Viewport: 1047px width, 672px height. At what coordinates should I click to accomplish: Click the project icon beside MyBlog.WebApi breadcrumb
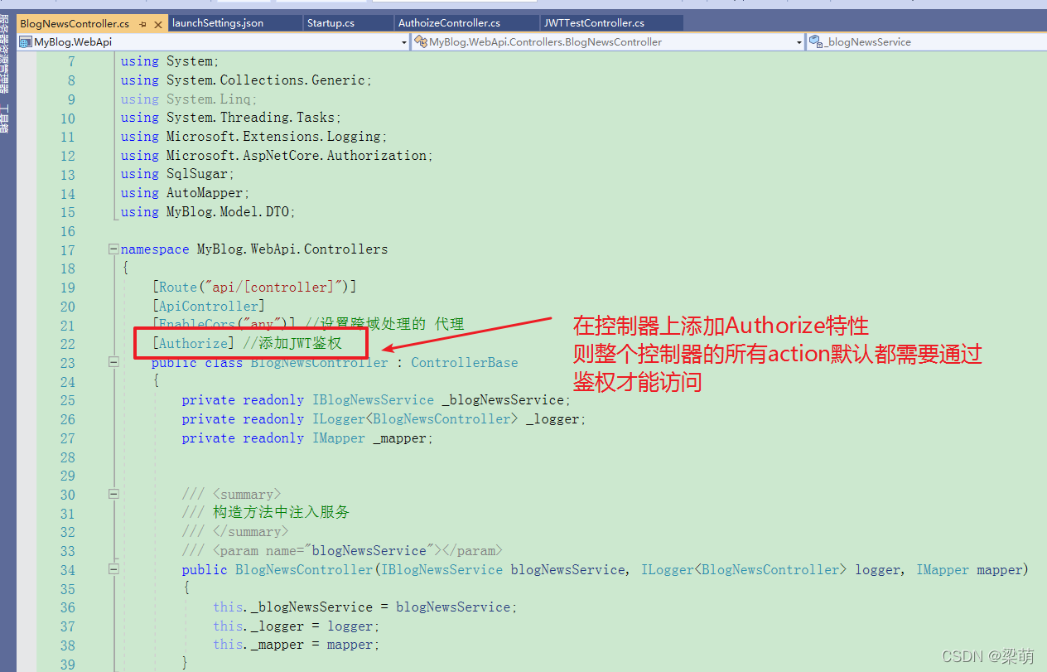[26, 41]
